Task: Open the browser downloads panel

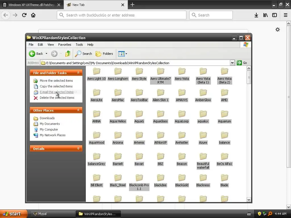Action: coord(256,15)
